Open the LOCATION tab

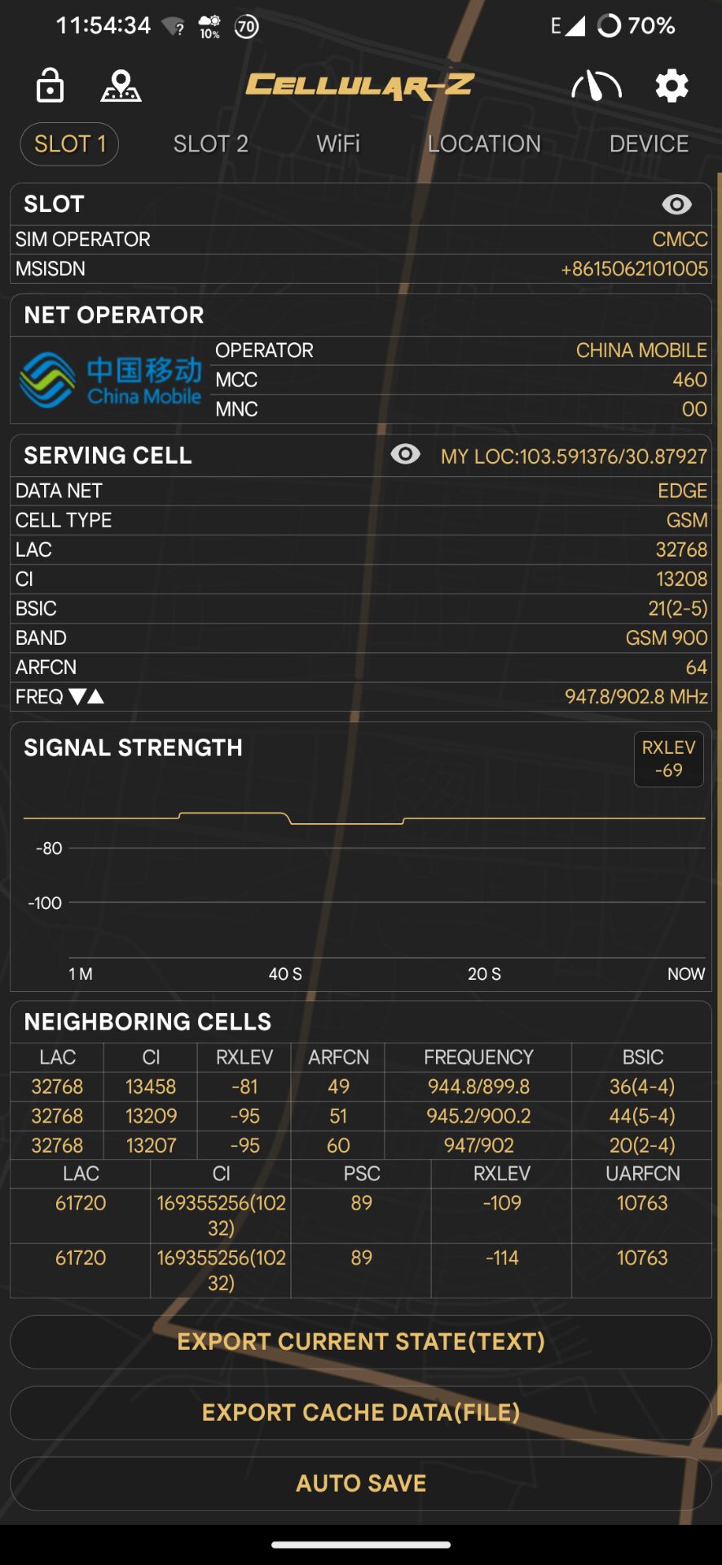(x=484, y=144)
